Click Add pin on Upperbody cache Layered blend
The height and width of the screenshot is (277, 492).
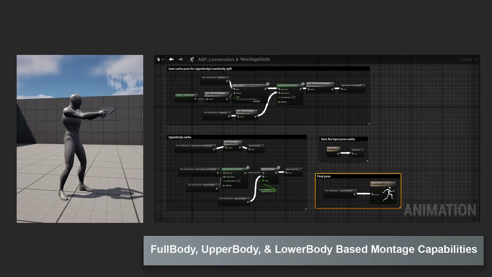[227, 186]
